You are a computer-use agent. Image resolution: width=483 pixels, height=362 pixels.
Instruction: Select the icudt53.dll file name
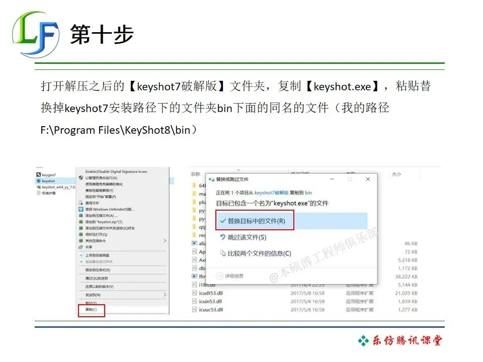pos(211,293)
